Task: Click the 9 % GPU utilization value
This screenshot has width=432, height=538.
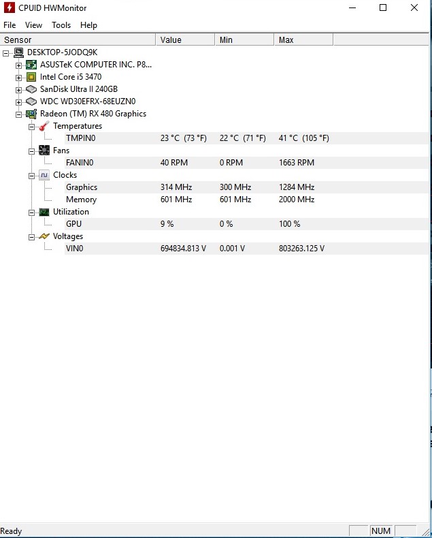Action: point(167,224)
